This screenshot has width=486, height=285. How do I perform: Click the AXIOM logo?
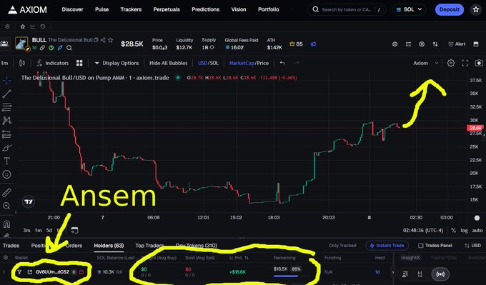coord(27,9)
